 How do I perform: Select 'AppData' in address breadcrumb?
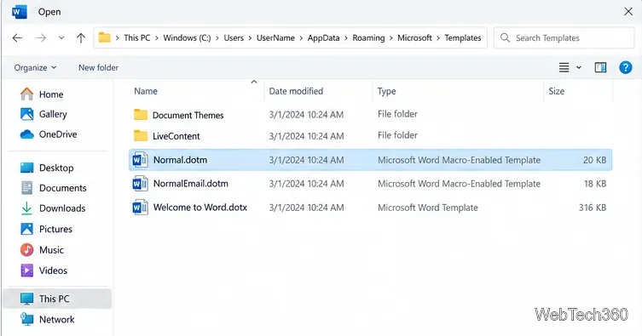pyautogui.click(x=323, y=38)
